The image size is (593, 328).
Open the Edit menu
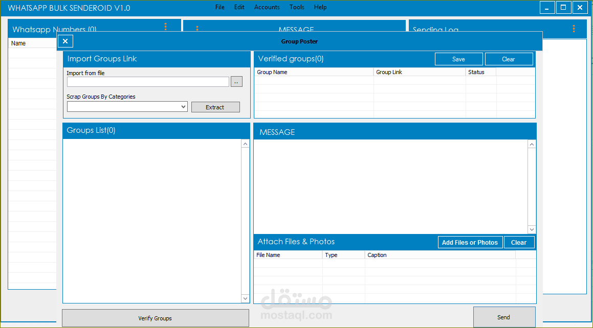239,7
